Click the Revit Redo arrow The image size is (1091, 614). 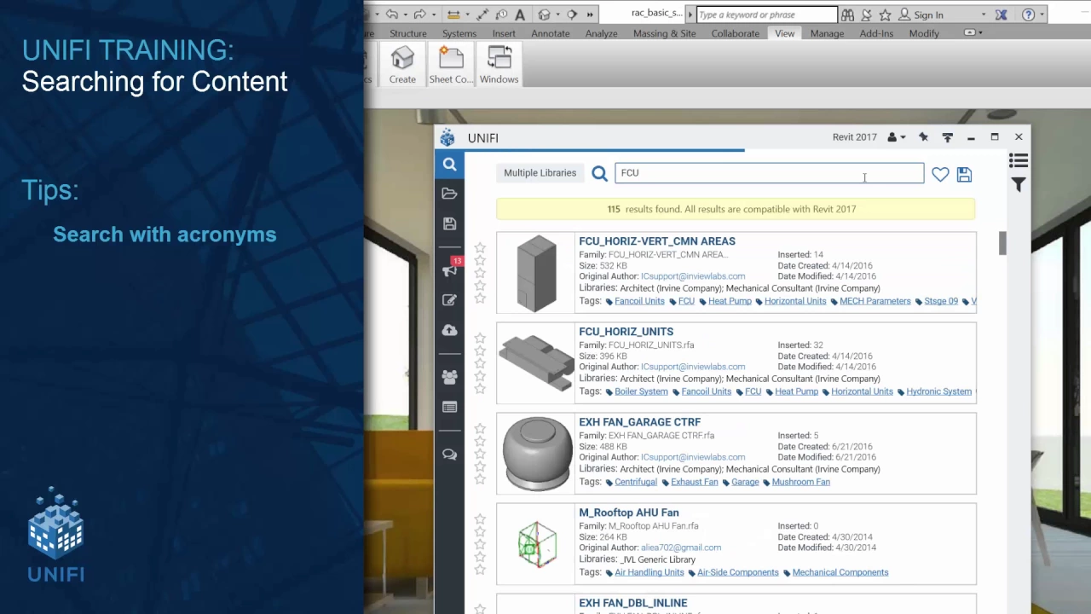tap(419, 14)
